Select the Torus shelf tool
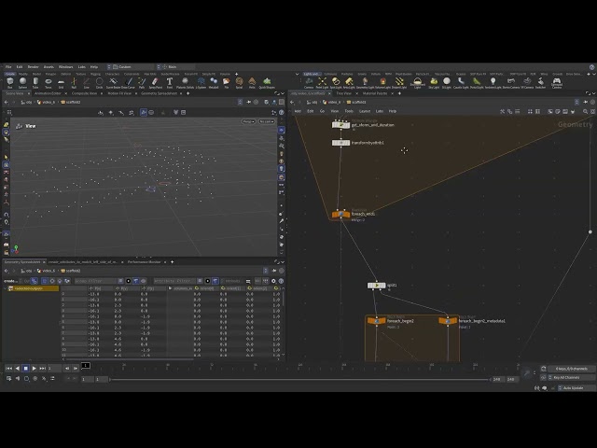 click(49, 83)
